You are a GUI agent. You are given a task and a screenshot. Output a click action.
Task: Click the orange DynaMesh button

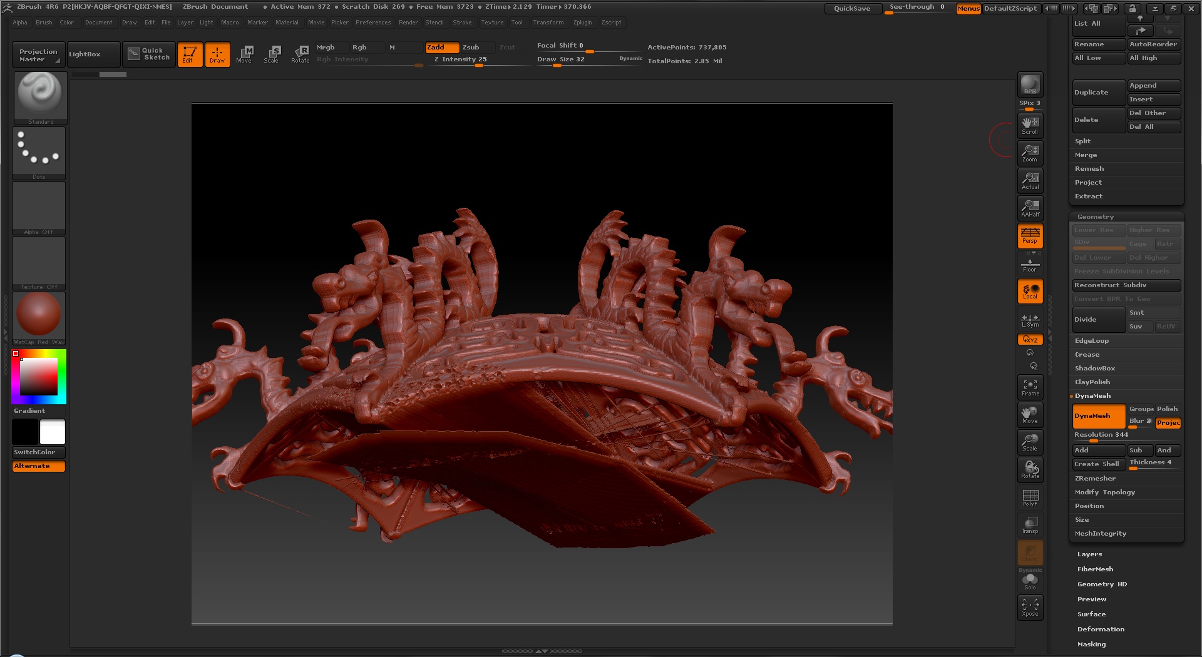(1099, 416)
